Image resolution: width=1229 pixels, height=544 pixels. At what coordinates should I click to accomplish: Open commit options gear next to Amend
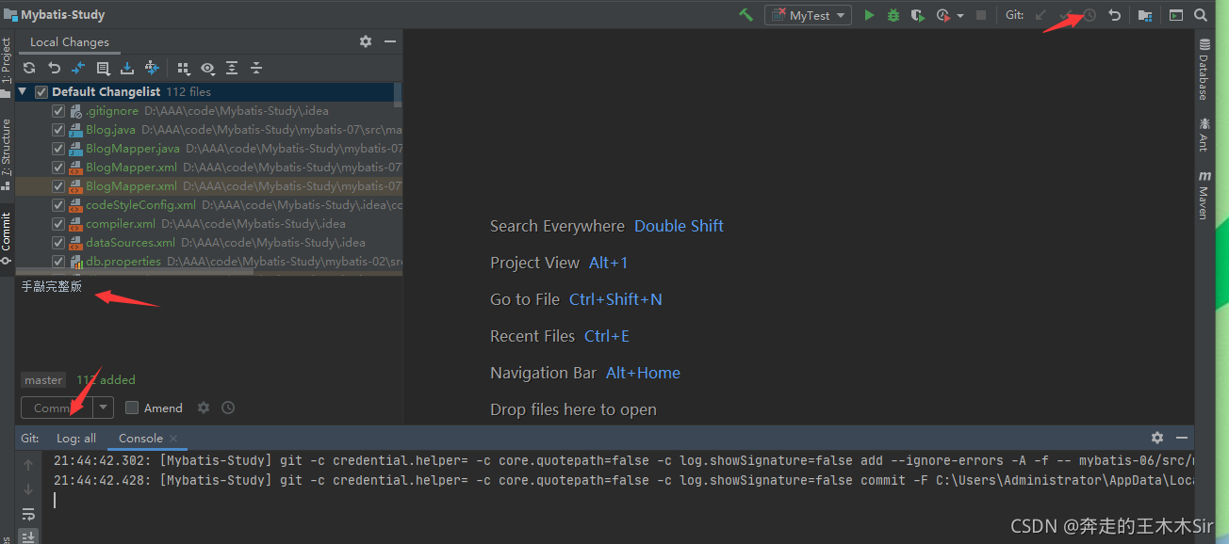click(x=204, y=408)
